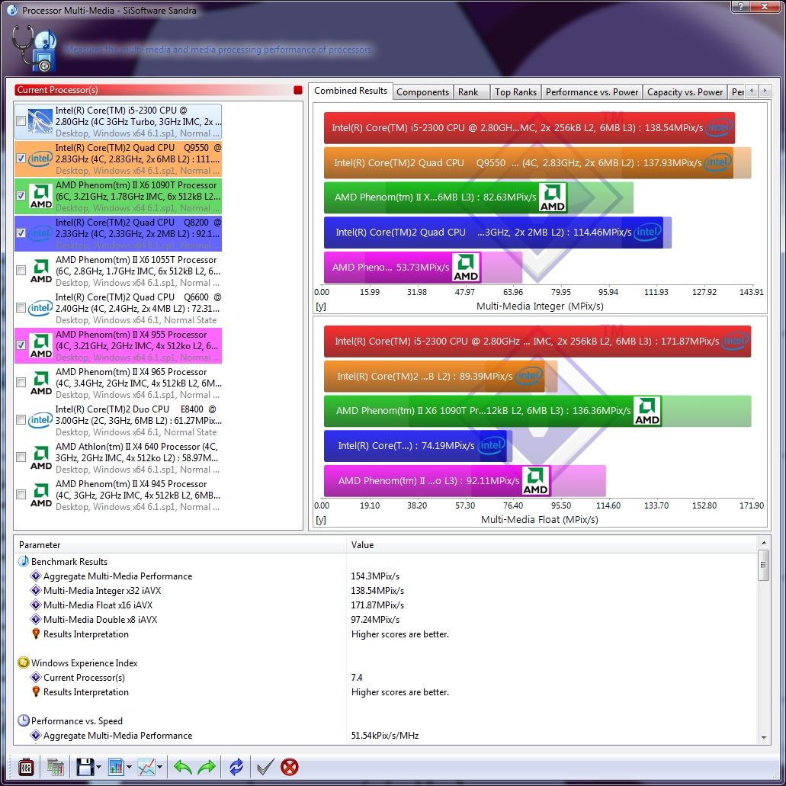Toggle the Core i5-2300 checkbox
786x786 pixels.
[x=21, y=120]
